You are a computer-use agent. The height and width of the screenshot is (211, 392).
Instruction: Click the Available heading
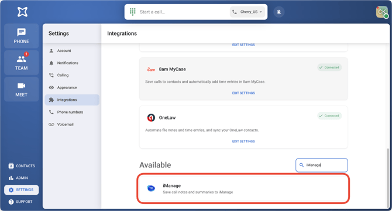[x=155, y=165]
